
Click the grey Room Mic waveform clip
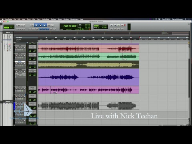pyautogui.click(x=89, y=106)
